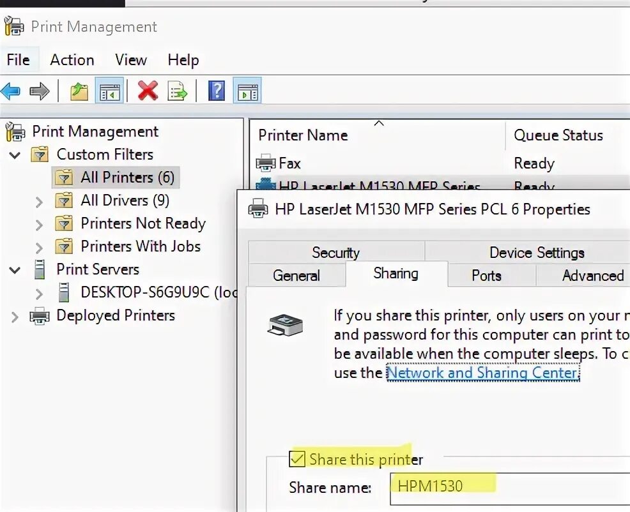
Task: Click the printer graphic in the Sharing tab
Action: tap(285, 325)
